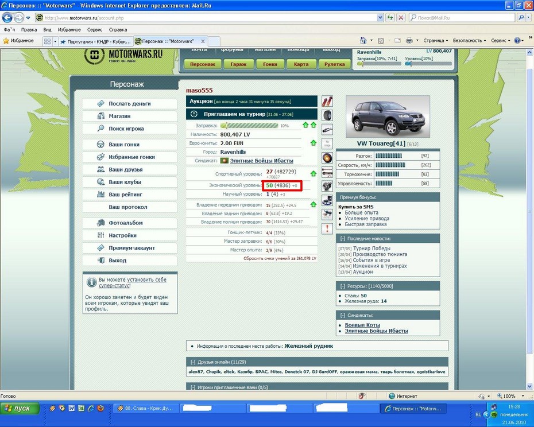The width and height of the screenshot is (534, 427).
Task: Click the second green arrow beside Заправка
Action: (314, 125)
